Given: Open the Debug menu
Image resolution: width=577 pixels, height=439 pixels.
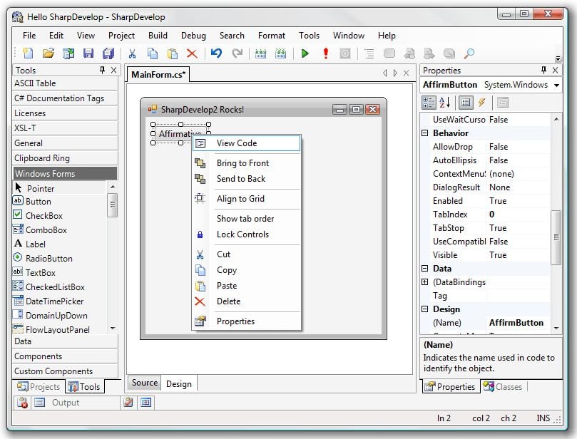Looking at the screenshot, I should [x=193, y=35].
